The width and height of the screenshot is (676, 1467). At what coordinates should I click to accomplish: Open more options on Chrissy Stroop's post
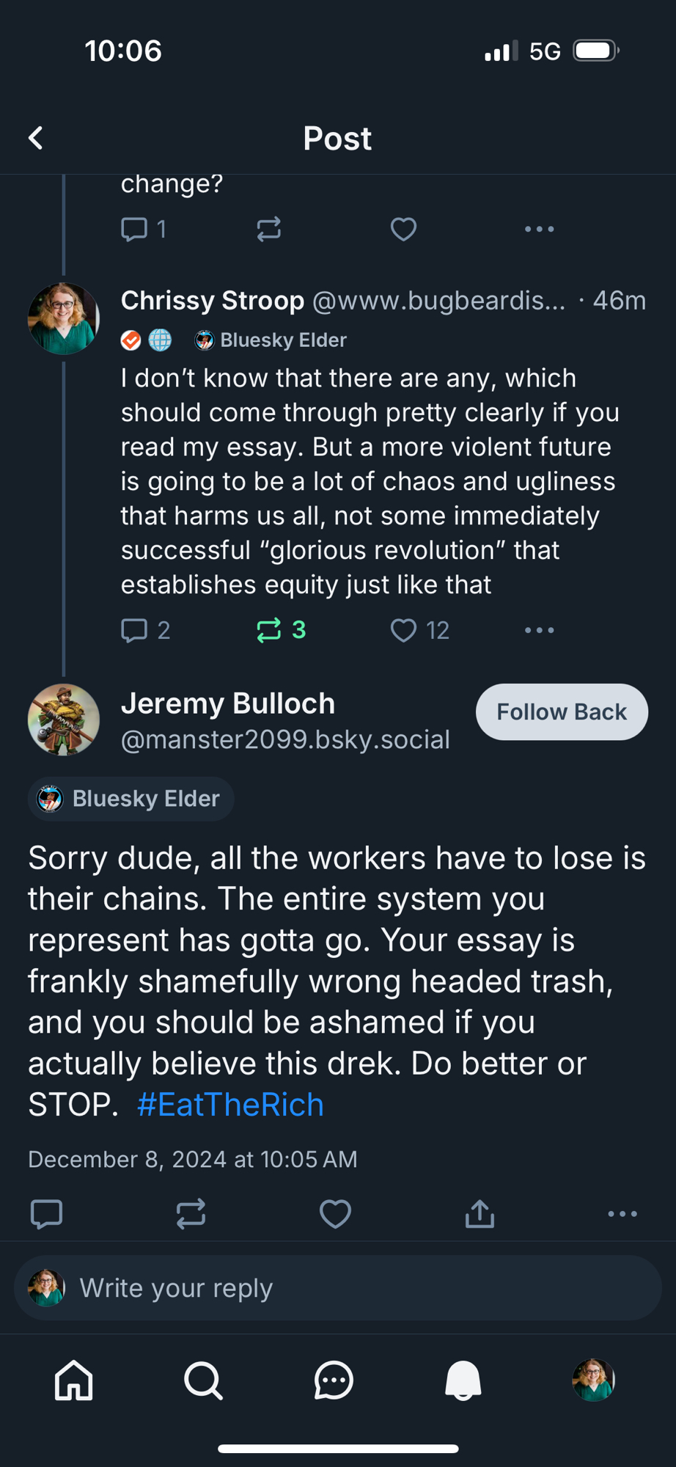[x=540, y=630]
